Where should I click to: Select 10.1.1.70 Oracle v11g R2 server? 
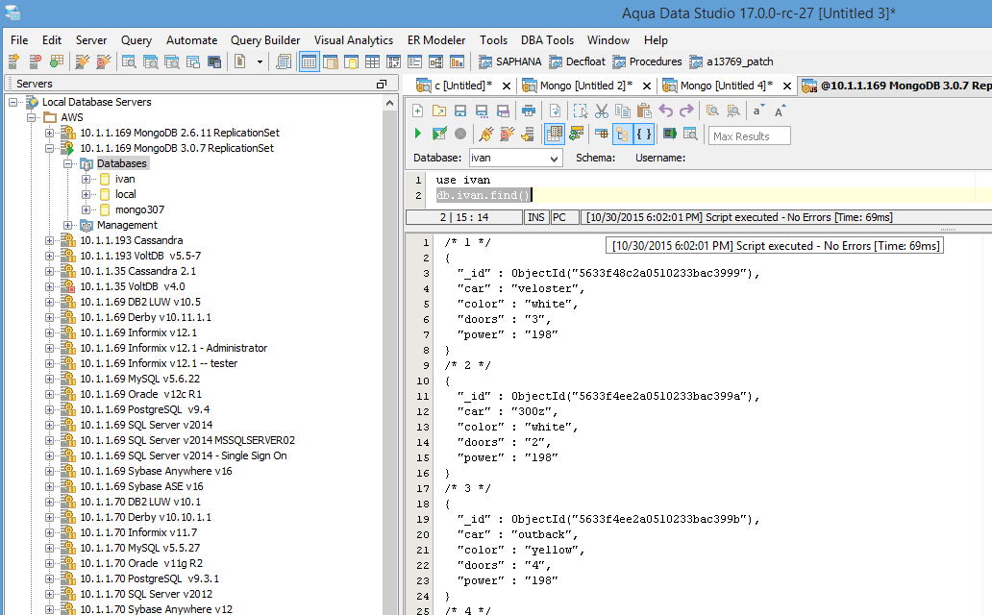click(141, 563)
